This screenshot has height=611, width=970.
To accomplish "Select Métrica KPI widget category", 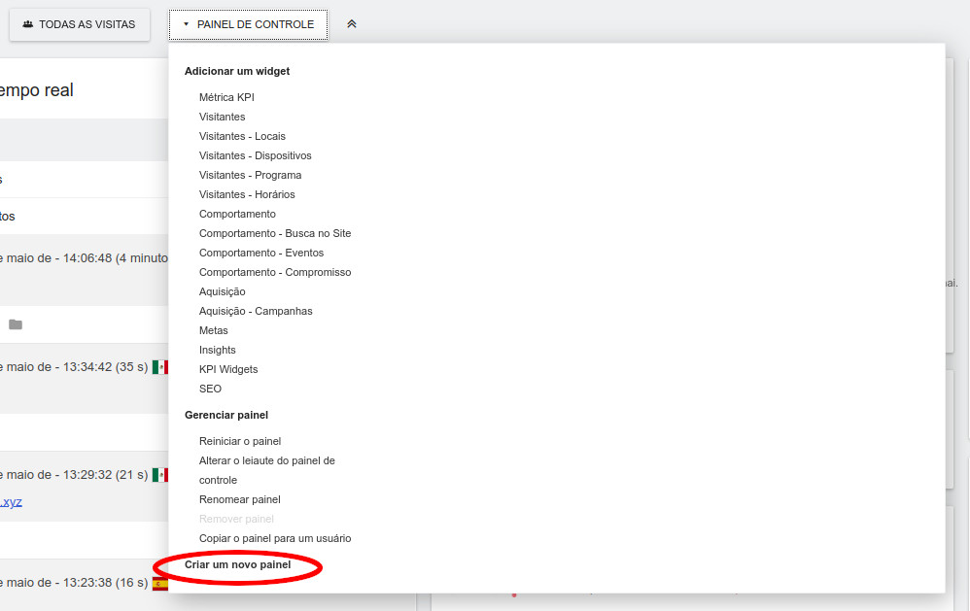I will coord(226,97).
